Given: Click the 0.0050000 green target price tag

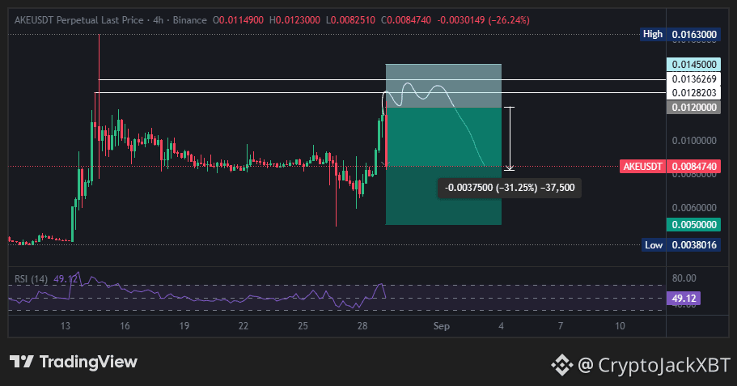Looking at the screenshot, I should tap(694, 224).
